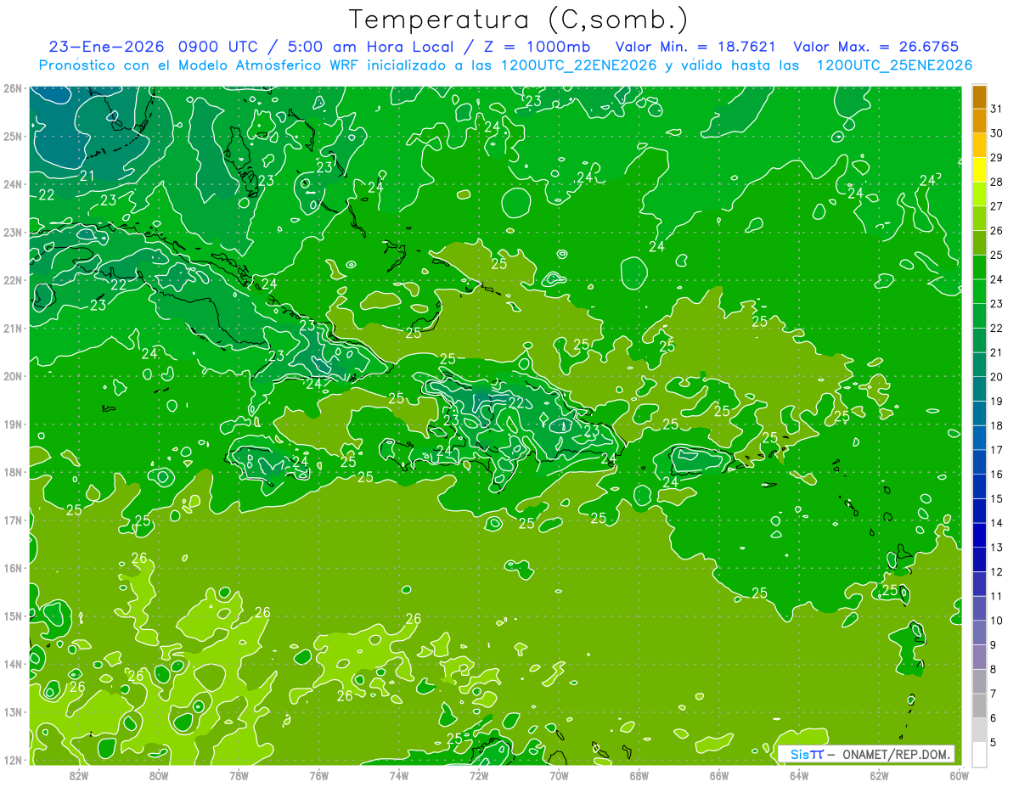The height and width of the screenshot is (787, 1019).
Task: Click the "18N" latitude axis label
Action: (12, 472)
